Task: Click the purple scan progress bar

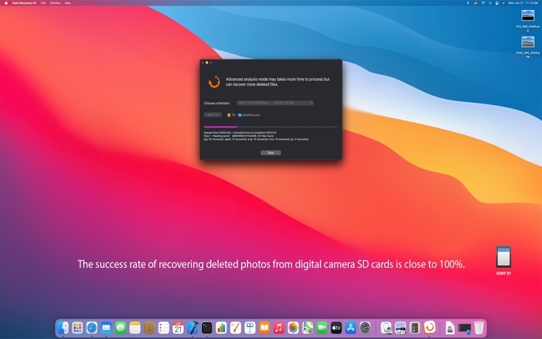Action: pos(270,127)
